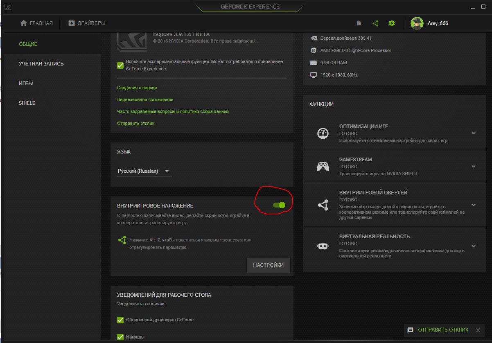This screenshot has width=492, height=343.
Task: Go to the ГЛАВНАЯ tab
Action: (36, 23)
